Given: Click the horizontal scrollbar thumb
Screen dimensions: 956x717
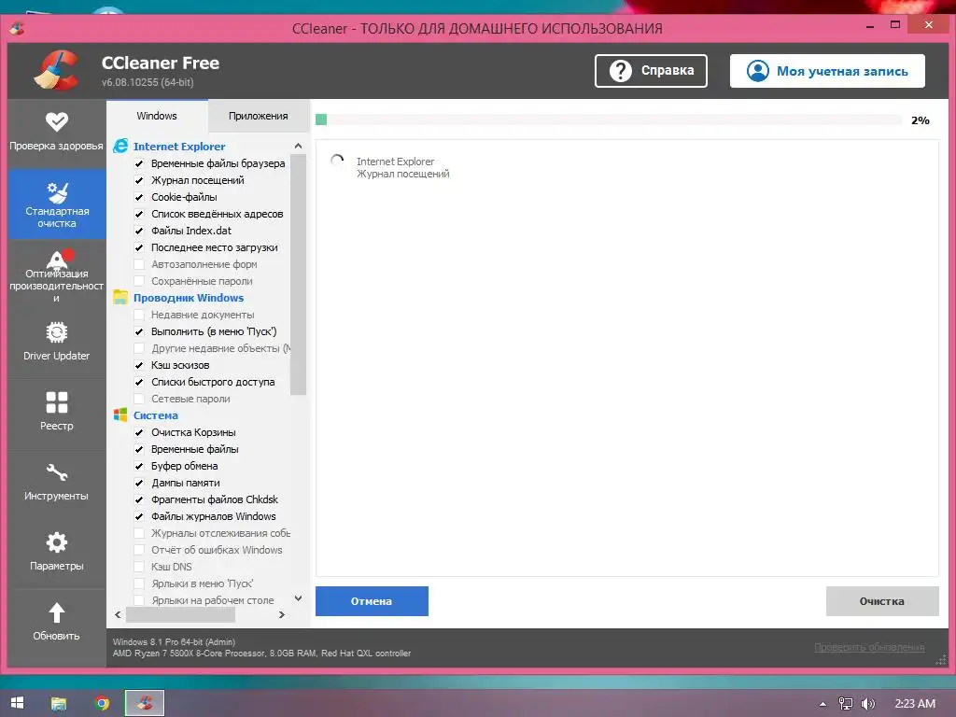Looking at the screenshot, I should point(180,614).
